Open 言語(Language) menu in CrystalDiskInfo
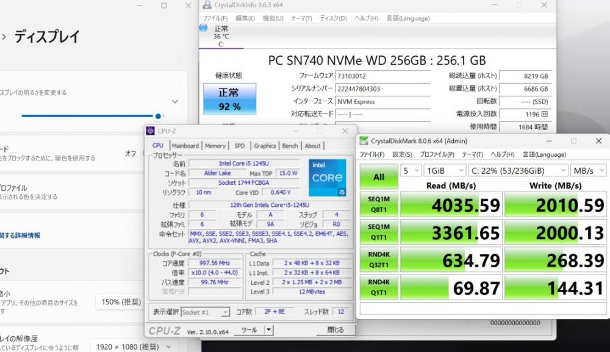610x352 pixels. pos(408,18)
